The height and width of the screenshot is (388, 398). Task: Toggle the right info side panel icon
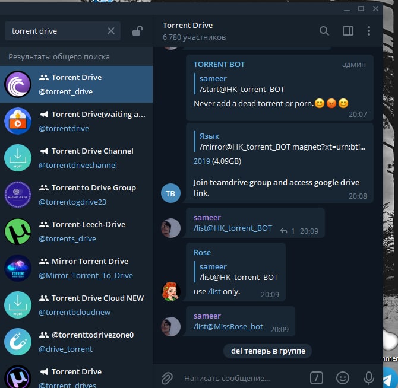click(348, 31)
